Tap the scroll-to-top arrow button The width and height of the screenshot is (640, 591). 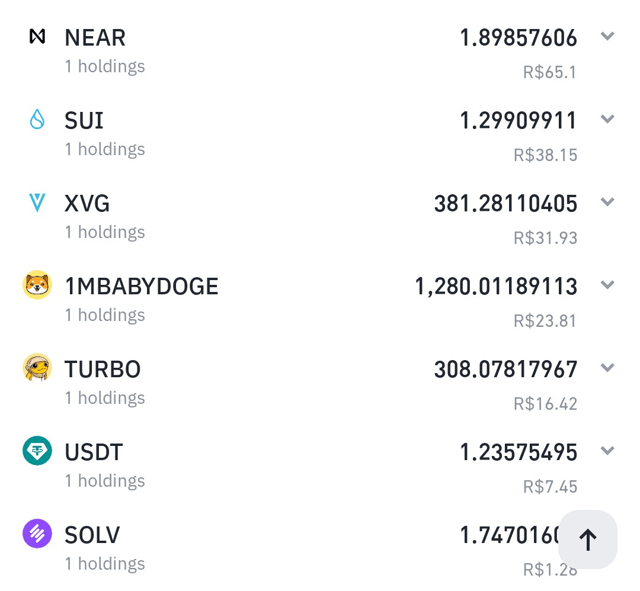[x=588, y=539]
